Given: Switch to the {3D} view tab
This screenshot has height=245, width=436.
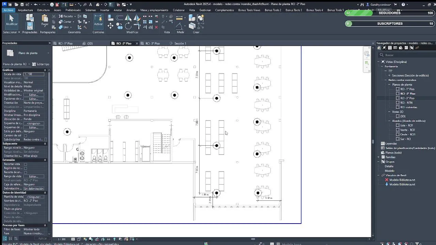Looking at the screenshot, I should [90, 44].
